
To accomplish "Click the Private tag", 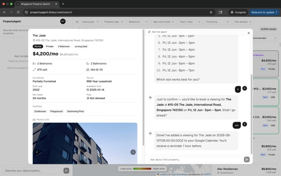I will tap(50, 46).
